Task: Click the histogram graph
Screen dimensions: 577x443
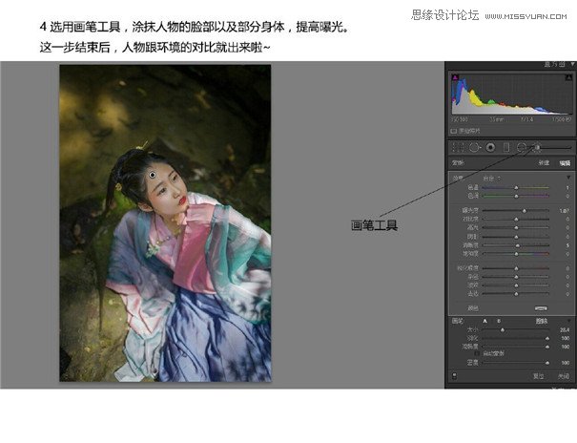Action: point(511,95)
